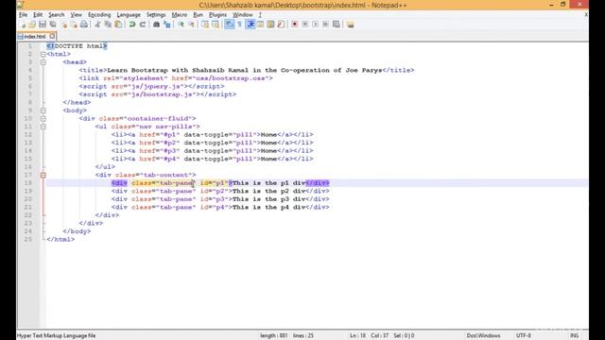
Task: Print the file with the Print icon
Action: [x=84, y=25]
